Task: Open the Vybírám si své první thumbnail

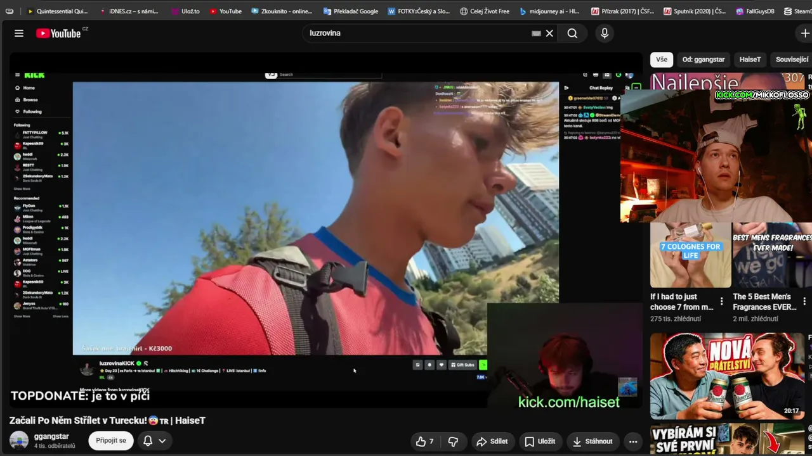Action: (727, 440)
